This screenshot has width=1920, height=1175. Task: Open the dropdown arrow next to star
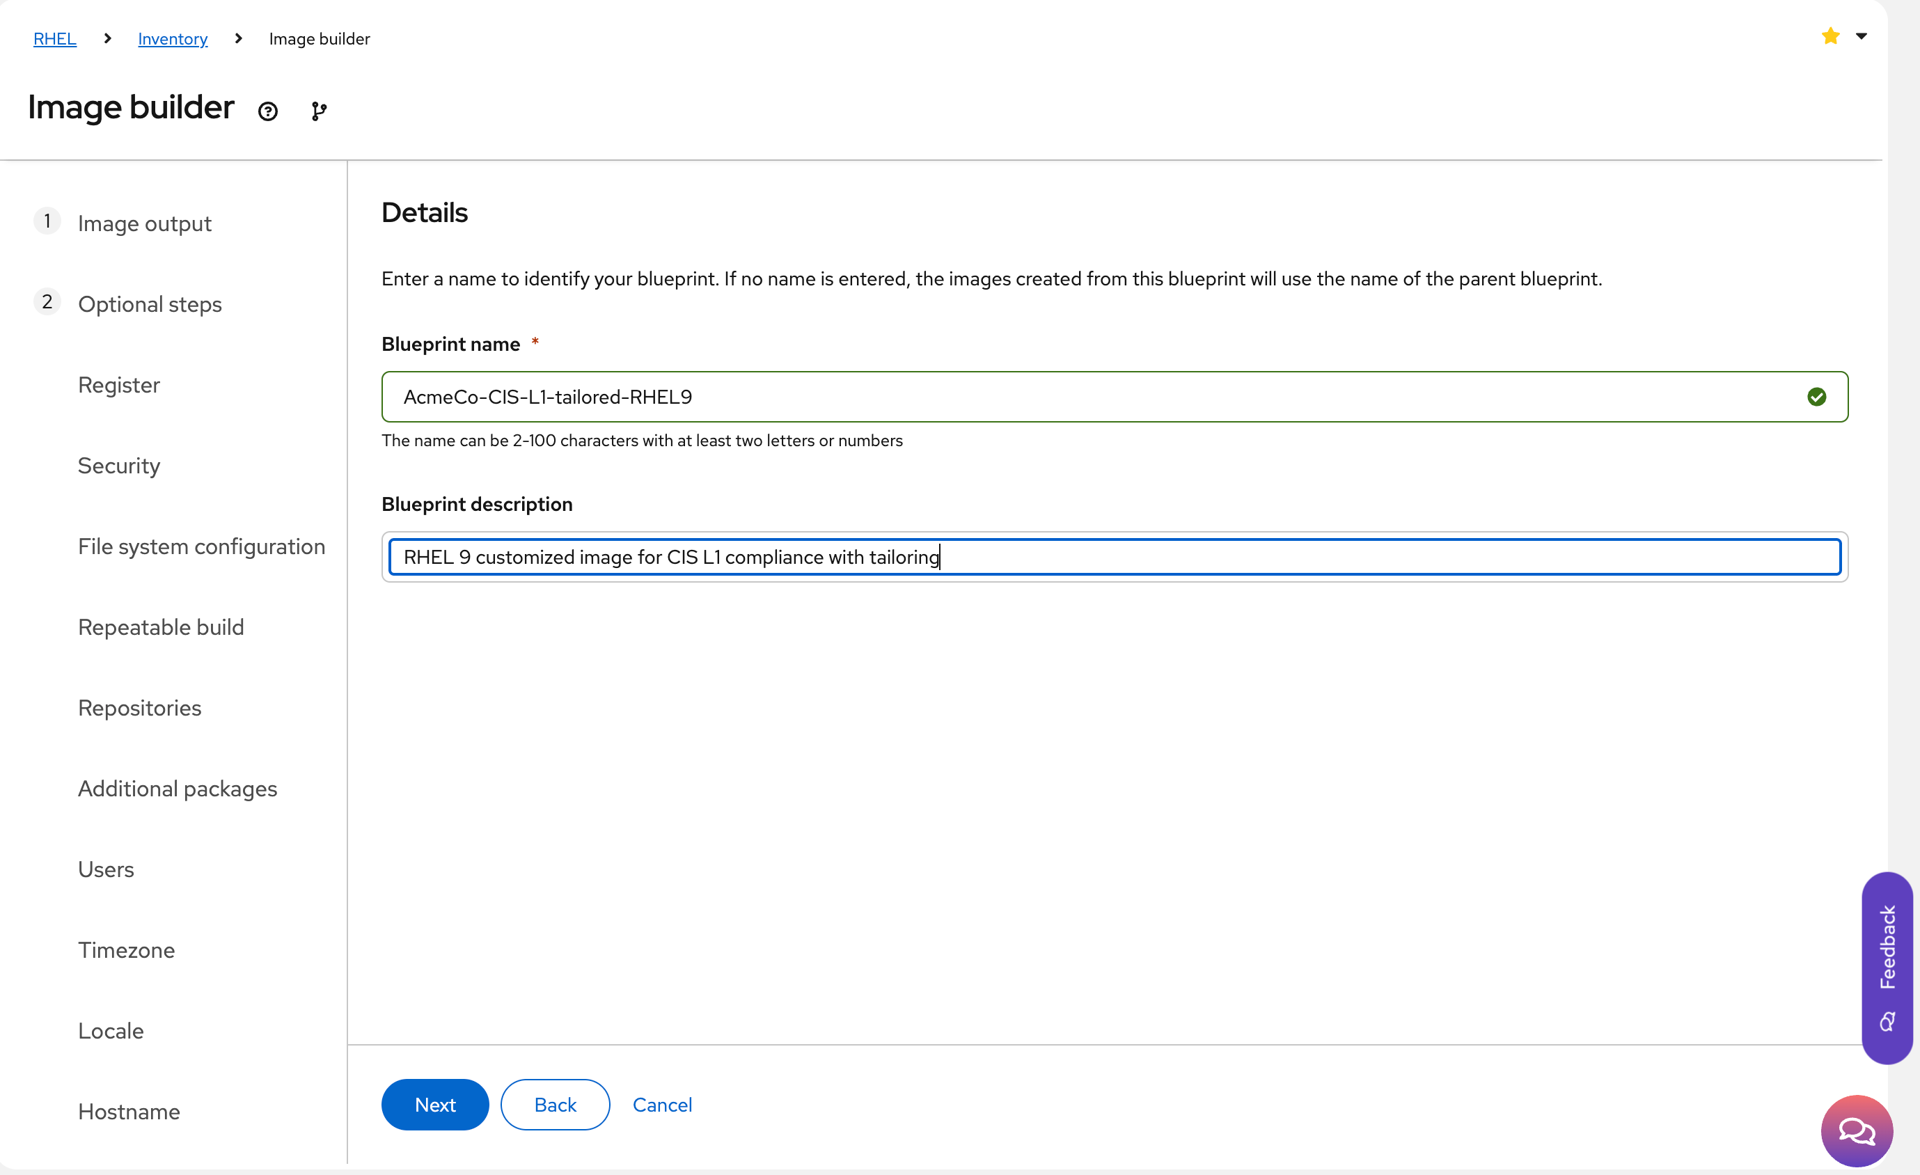pos(1862,36)
